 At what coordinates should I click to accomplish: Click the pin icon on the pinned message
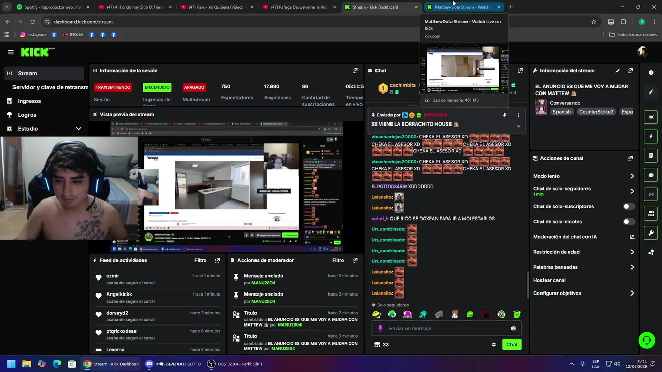504,115
